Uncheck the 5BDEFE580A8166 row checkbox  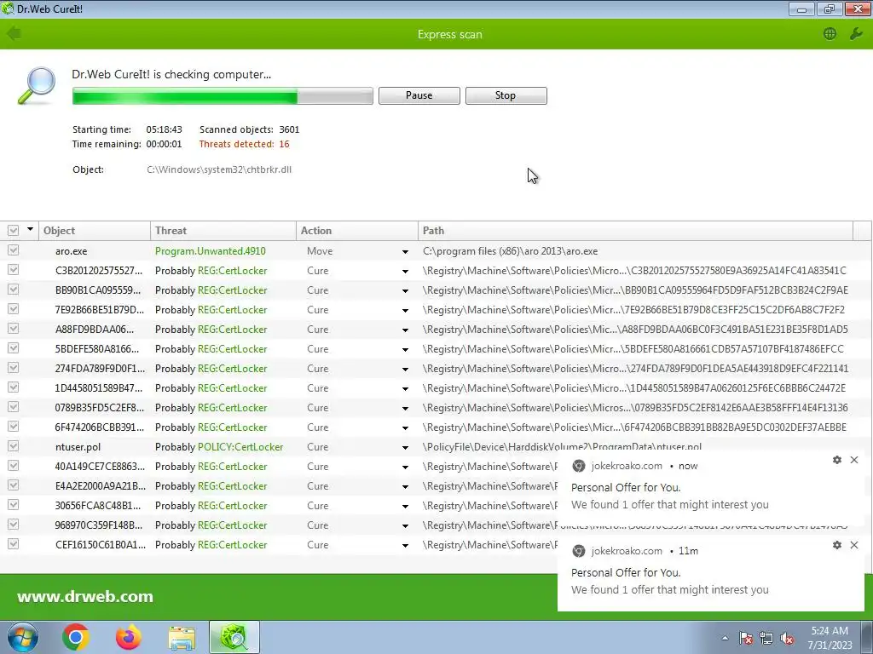pos(14,348)
